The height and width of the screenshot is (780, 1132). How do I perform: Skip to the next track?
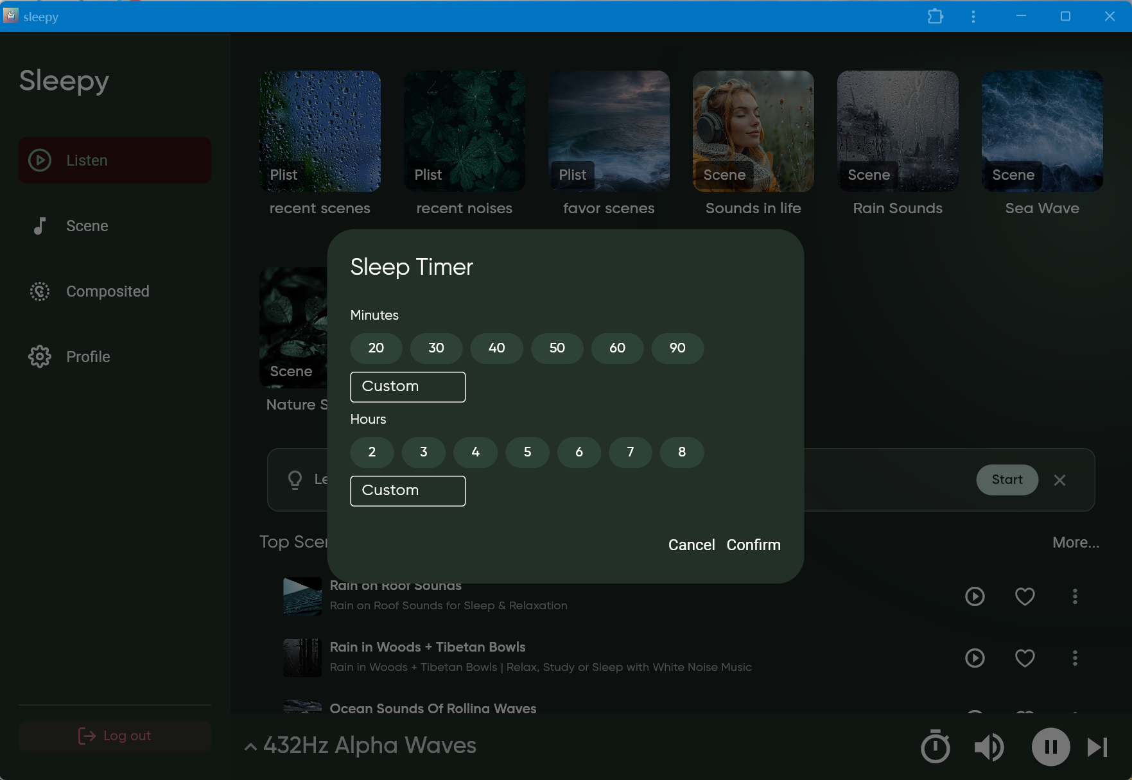pyautogui.click(x=1097, y=747)
